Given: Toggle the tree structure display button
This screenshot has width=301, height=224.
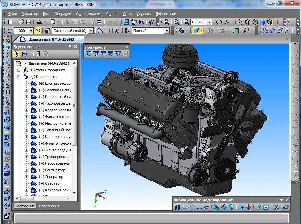Looking at the screenshot, I should point(17,54).
